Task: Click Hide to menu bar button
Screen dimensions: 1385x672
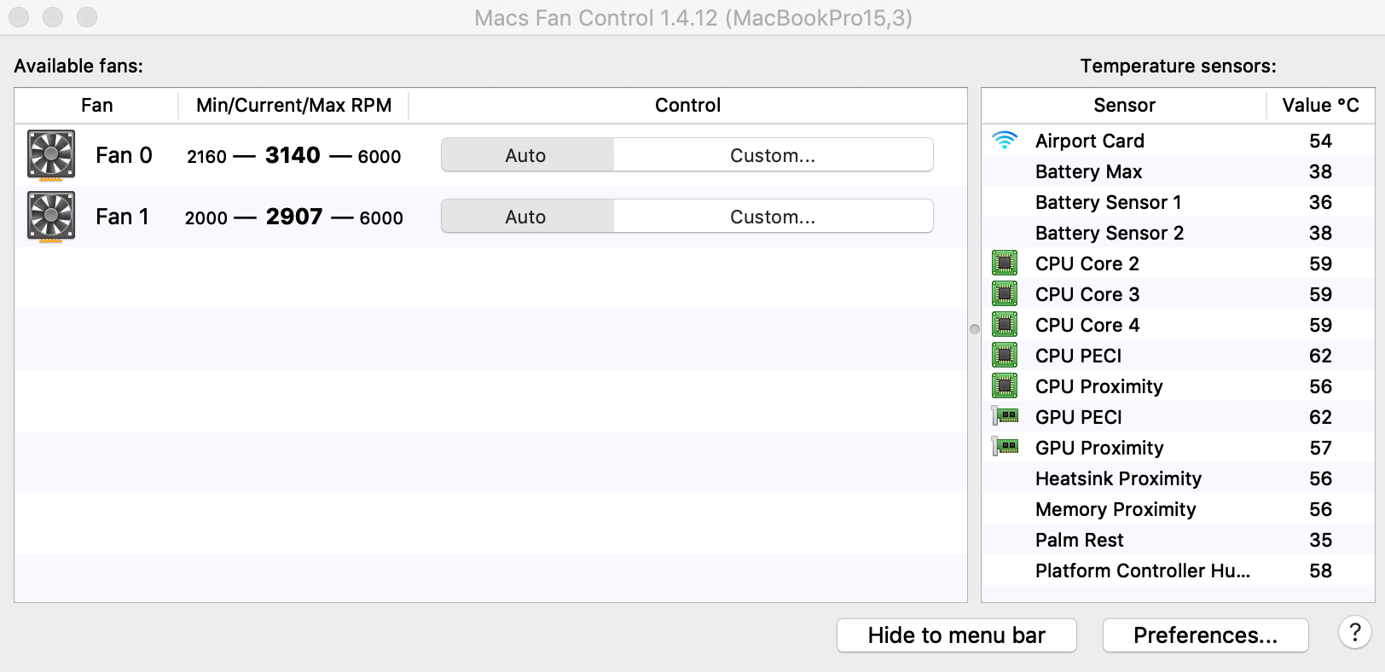Action: point(957,635)
